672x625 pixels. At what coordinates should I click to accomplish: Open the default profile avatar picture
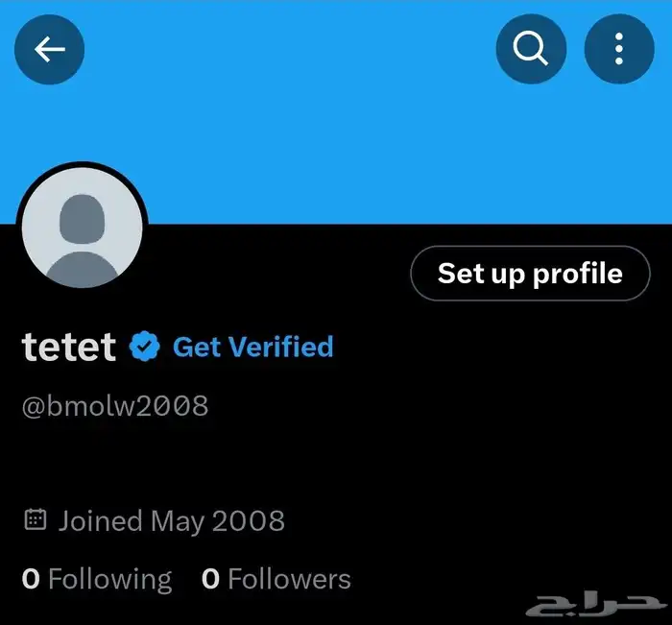pyautogui.click(x=82, y=229)
